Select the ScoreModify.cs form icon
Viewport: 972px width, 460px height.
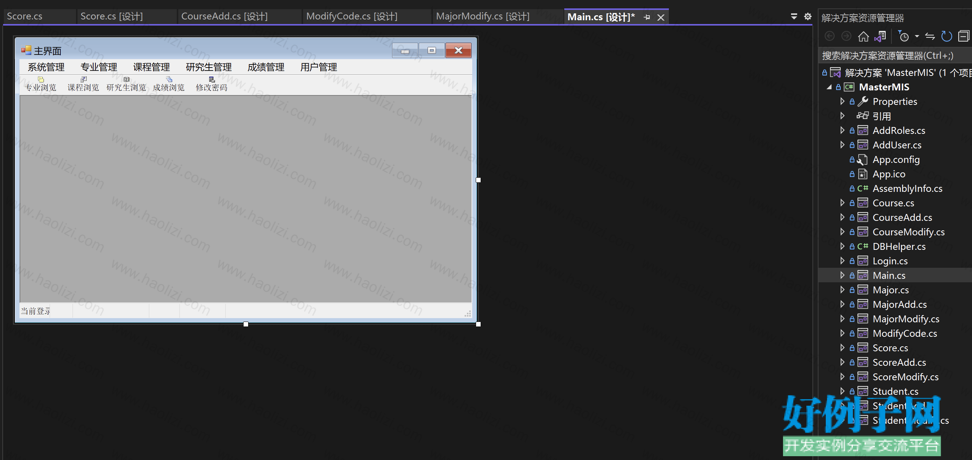click(863, 377)
